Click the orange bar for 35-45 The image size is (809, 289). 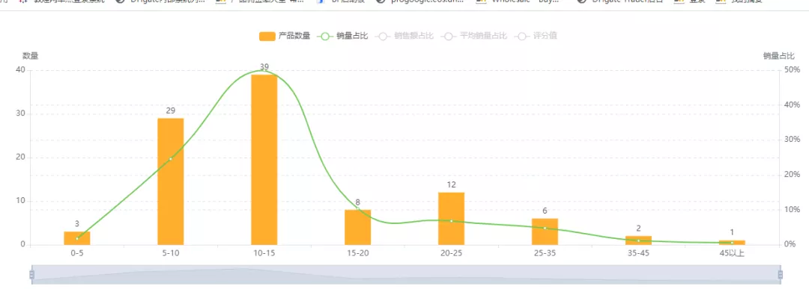(639, 240)
